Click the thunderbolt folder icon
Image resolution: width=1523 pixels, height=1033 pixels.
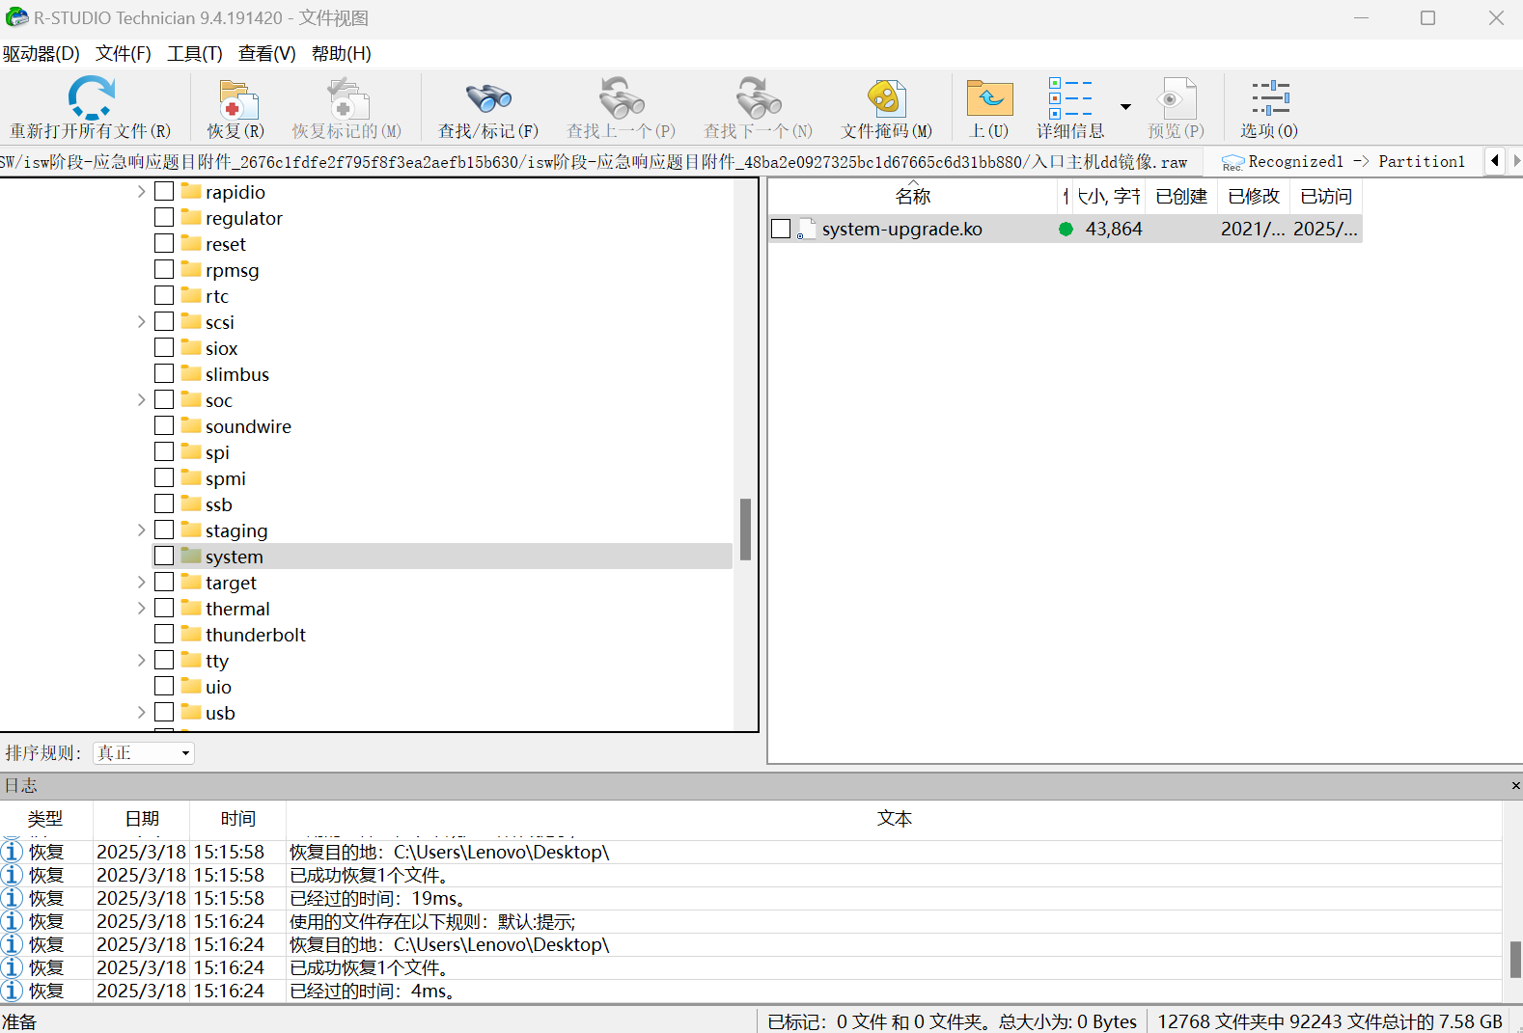pyautogui.click(x=191, y=634)
